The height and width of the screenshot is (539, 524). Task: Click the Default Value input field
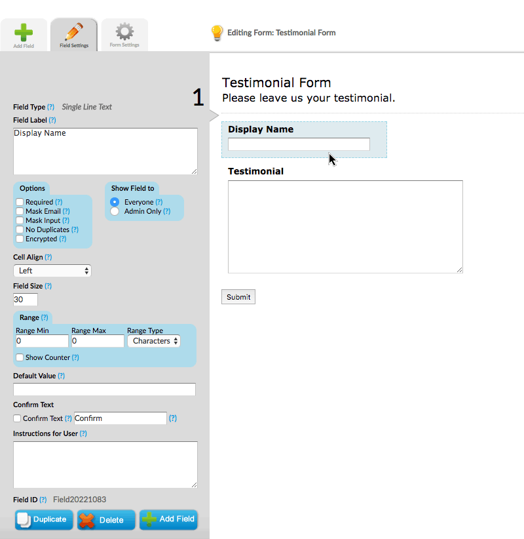(105, 389)
